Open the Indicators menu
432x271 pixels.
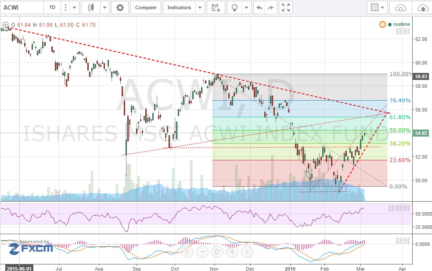tap(179, 7)
